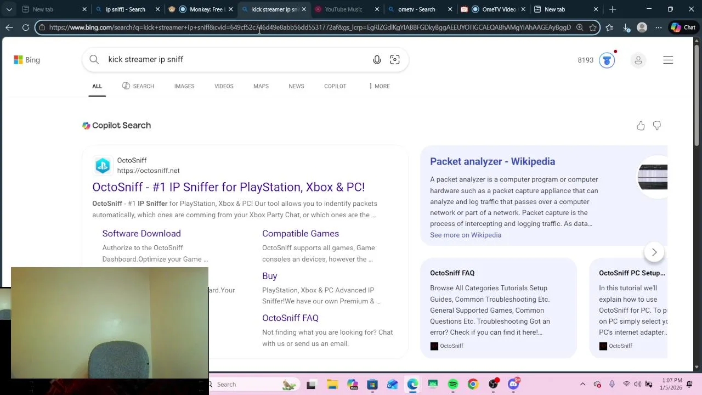This screenshot has width=702, height=395.
Task: Open the clock showing 1:07 PM
Action: click(x=672, y=384)
